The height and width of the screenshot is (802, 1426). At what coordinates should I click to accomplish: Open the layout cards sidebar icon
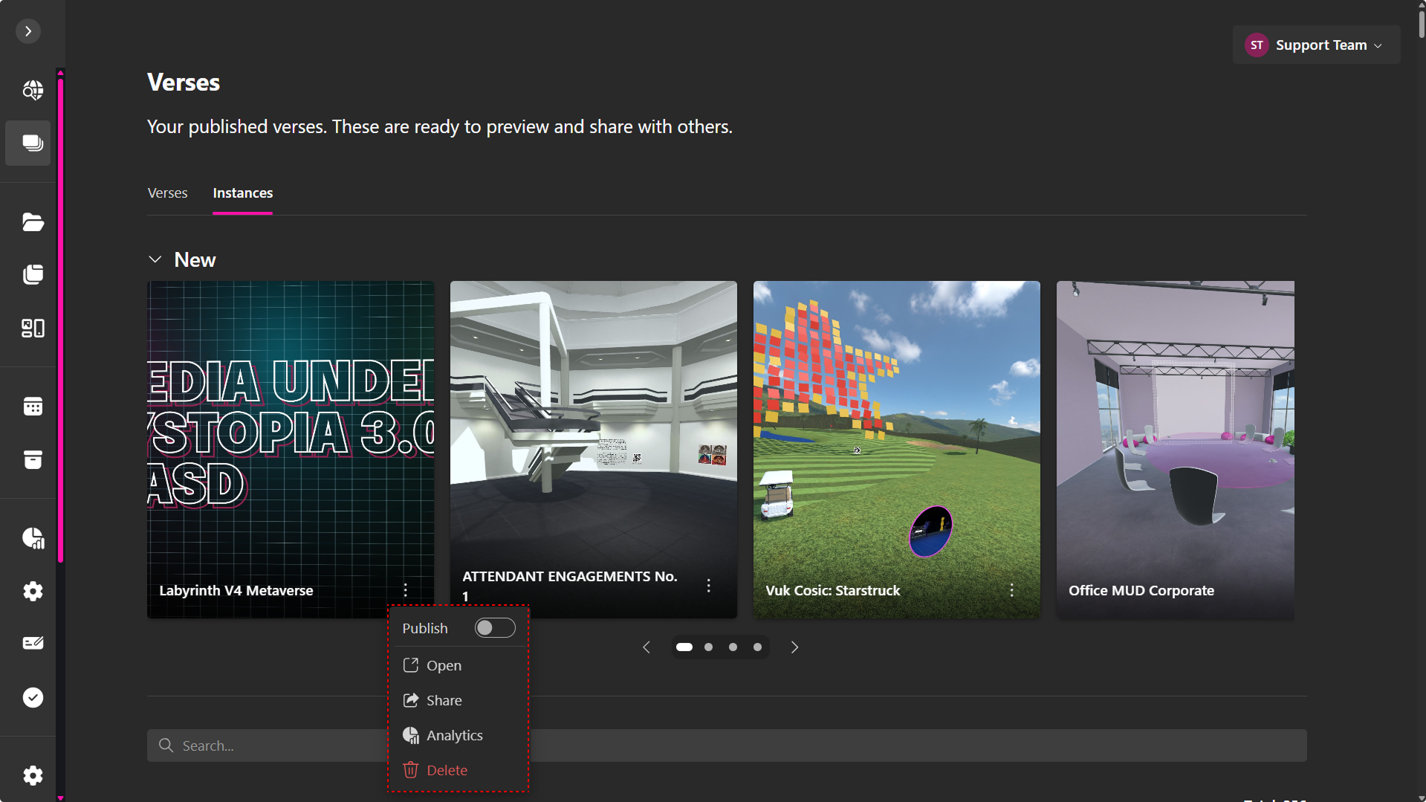click(32, 328)
